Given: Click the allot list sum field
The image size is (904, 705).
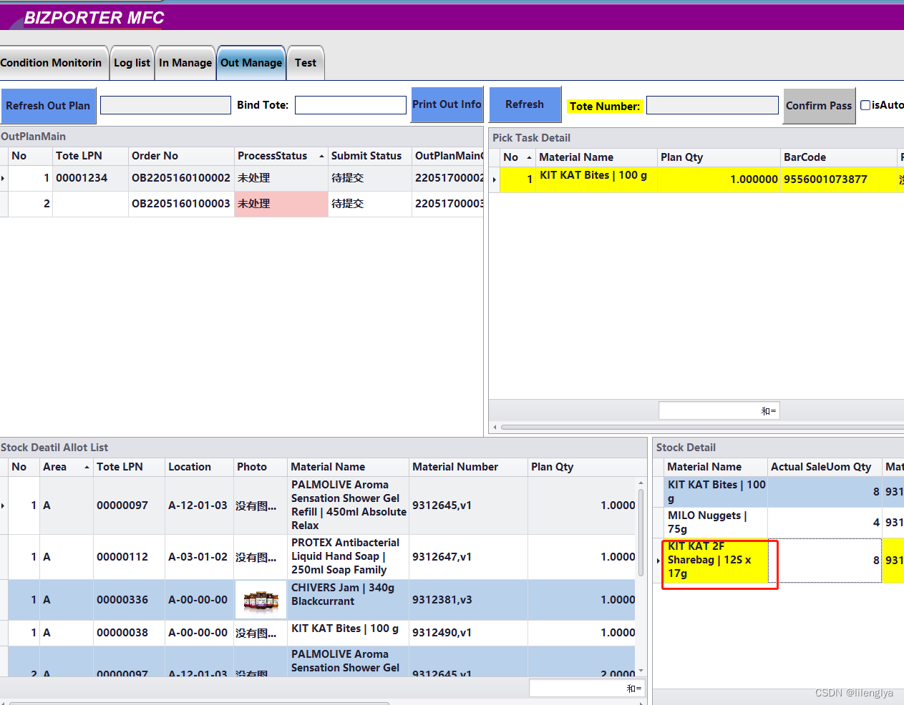Looking at the screenshot, I should click(586, 688).
